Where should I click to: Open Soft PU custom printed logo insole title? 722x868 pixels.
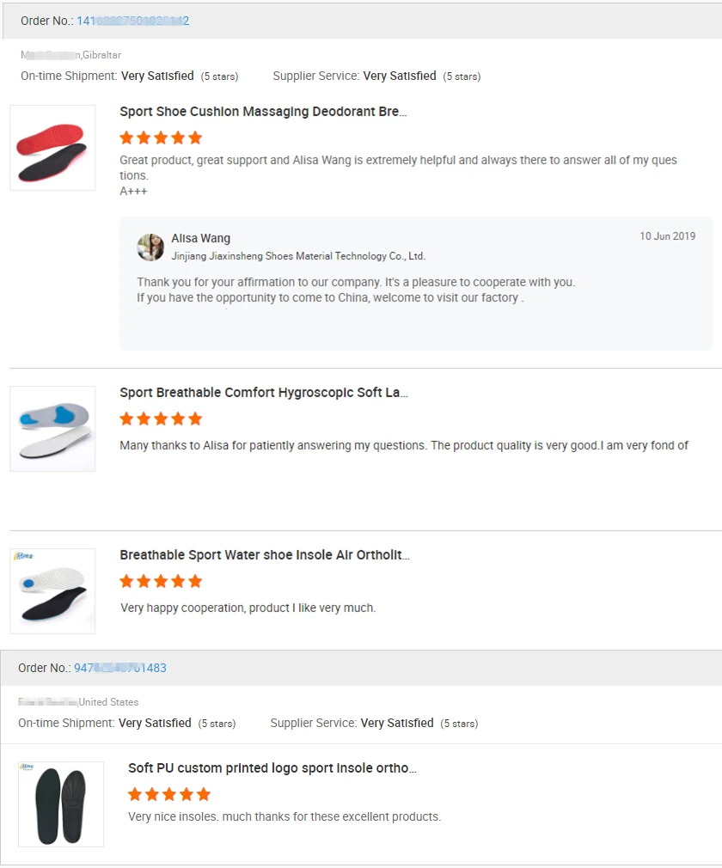pos(272,768)
